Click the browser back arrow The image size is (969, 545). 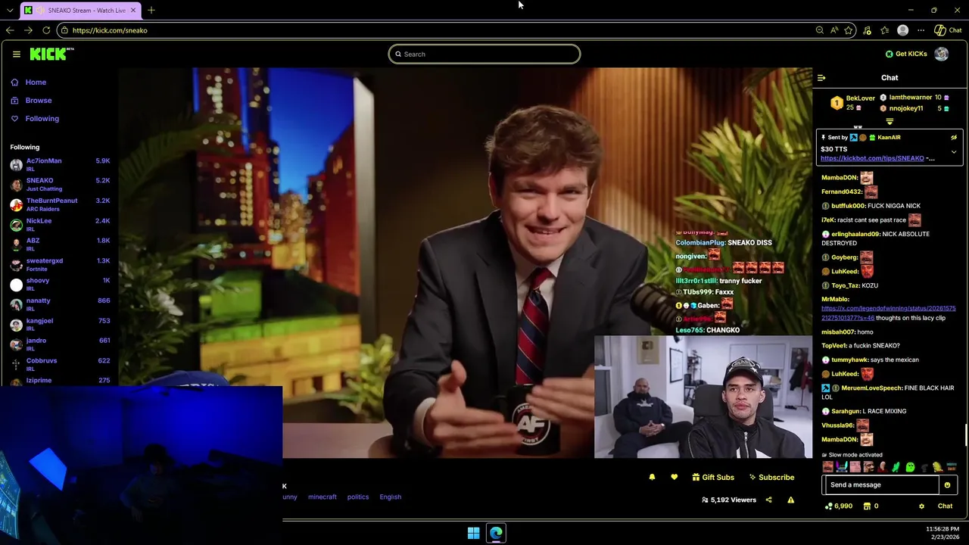(x=10, y=30)
